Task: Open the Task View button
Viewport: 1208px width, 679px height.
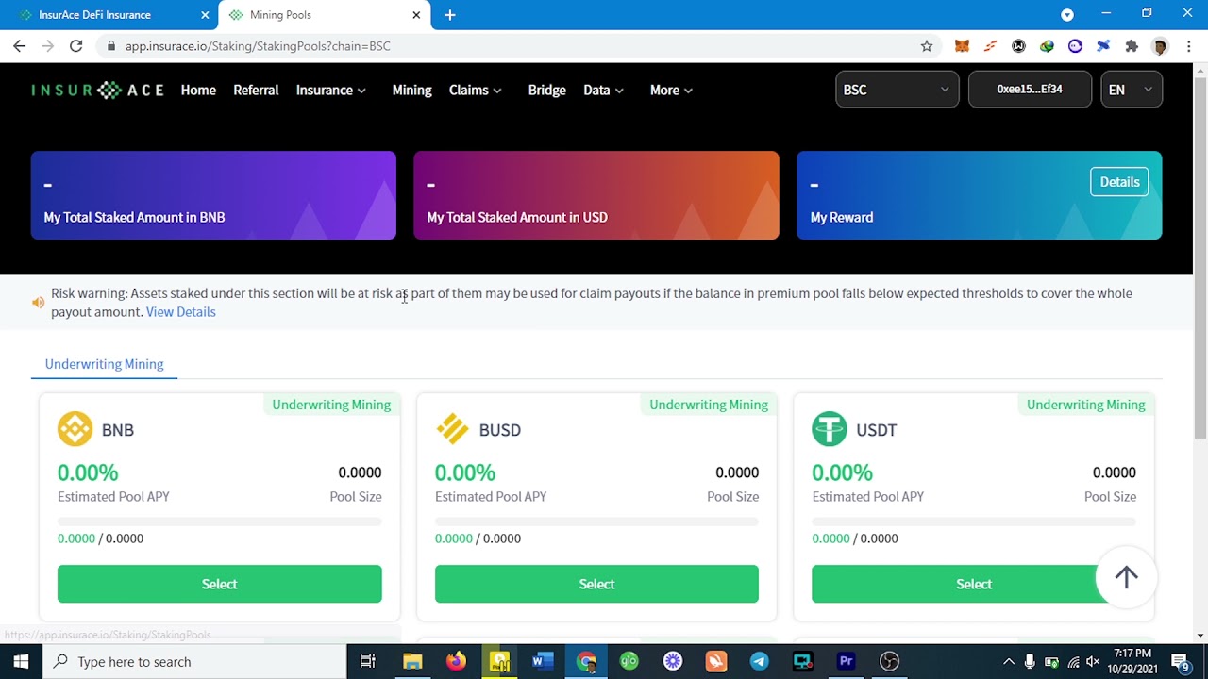Action: pyautogui.click(x=368, y=661)
